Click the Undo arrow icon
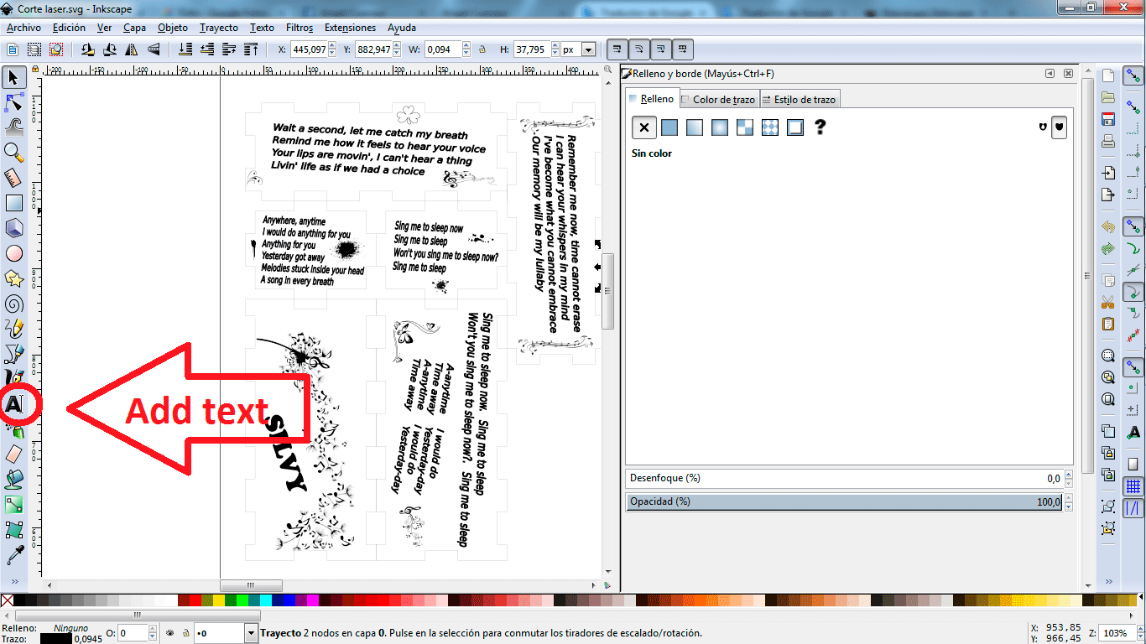 (1108, 226)
